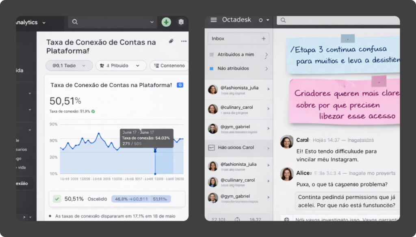Open the three-dots more options menu
Viewport: 416px width, 237px height.
184,41
